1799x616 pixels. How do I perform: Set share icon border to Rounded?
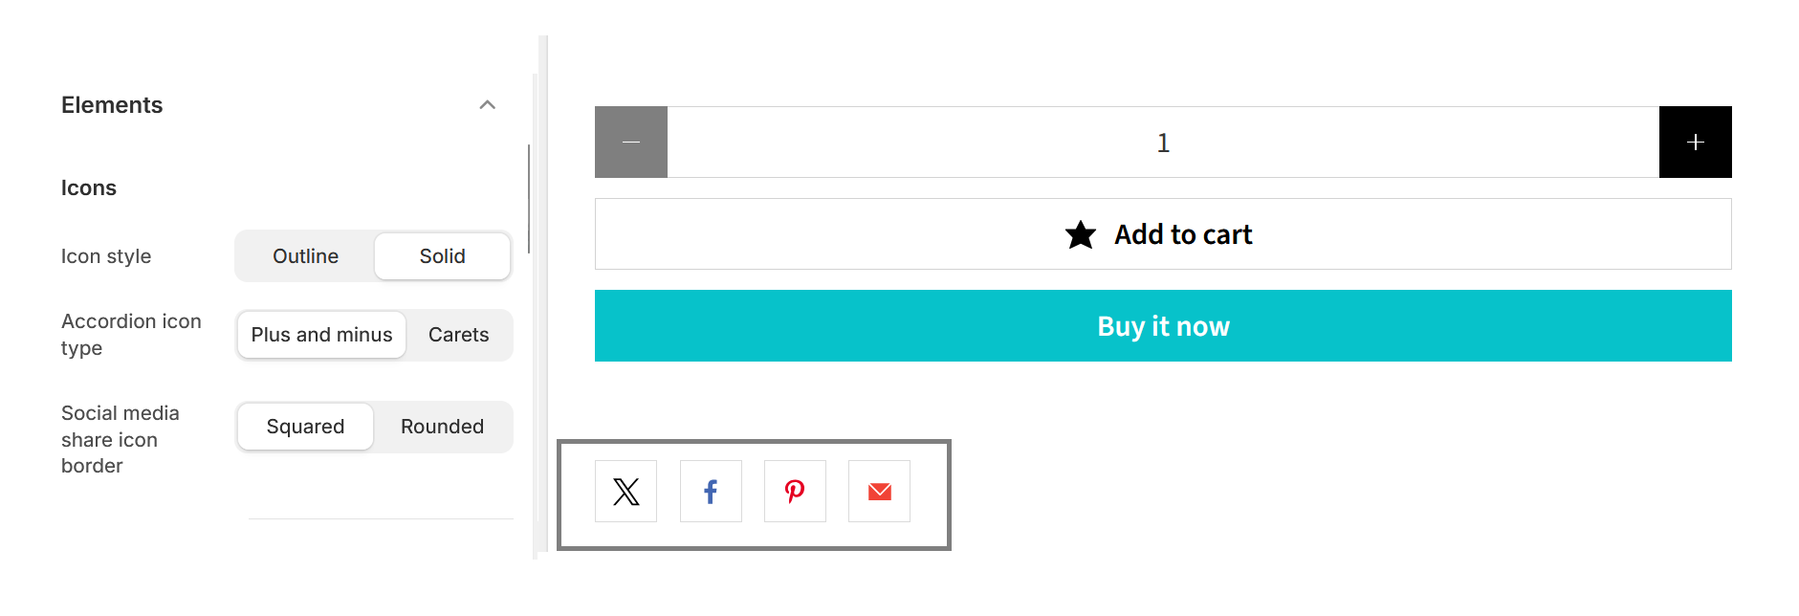(x=442, y=427)
